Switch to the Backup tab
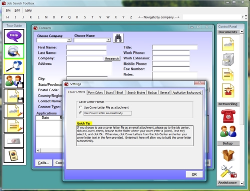 (x=152, y=92)
